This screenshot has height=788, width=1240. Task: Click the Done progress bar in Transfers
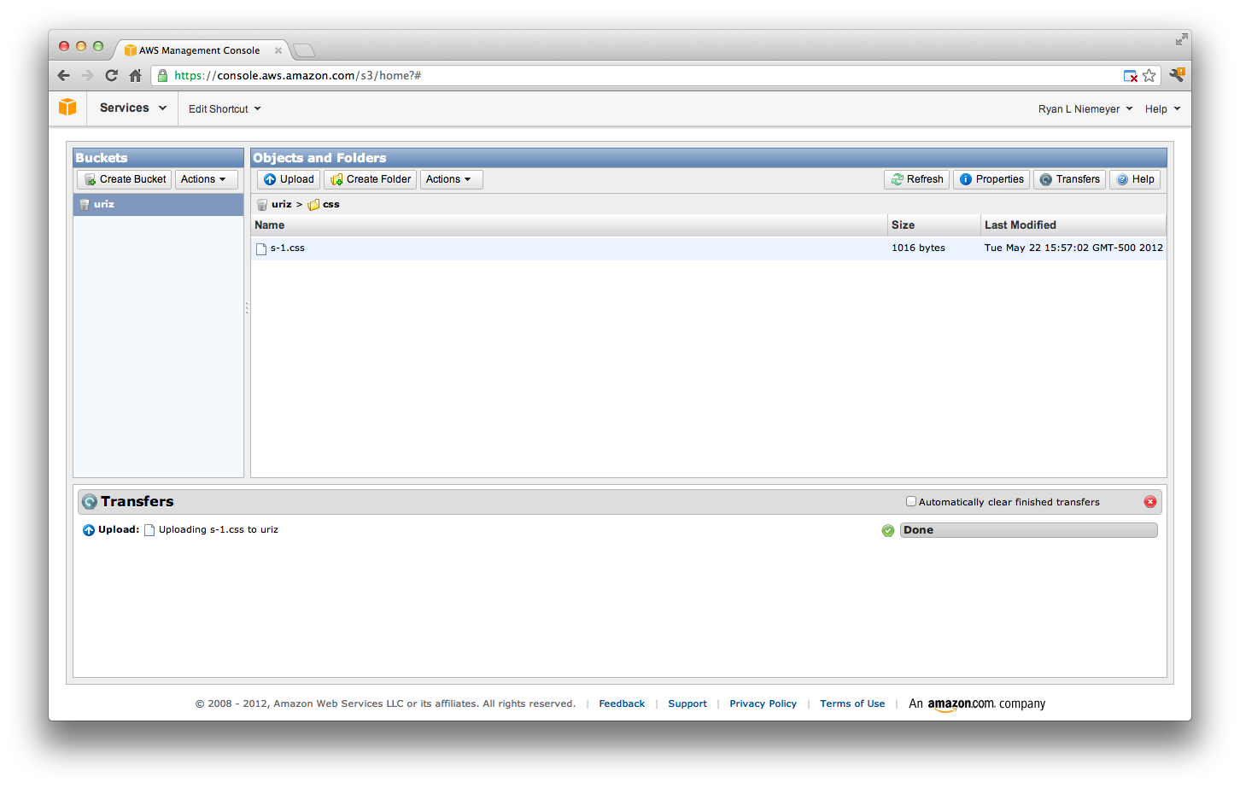pyautogui.click(x=1028, y=529)
